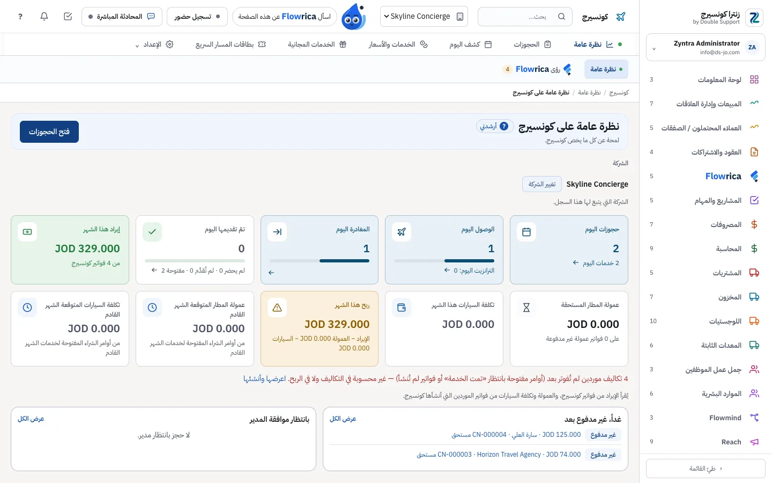Open Flowrica module in sidebar
The image size is (772, 483).
[x=706, y=176]
